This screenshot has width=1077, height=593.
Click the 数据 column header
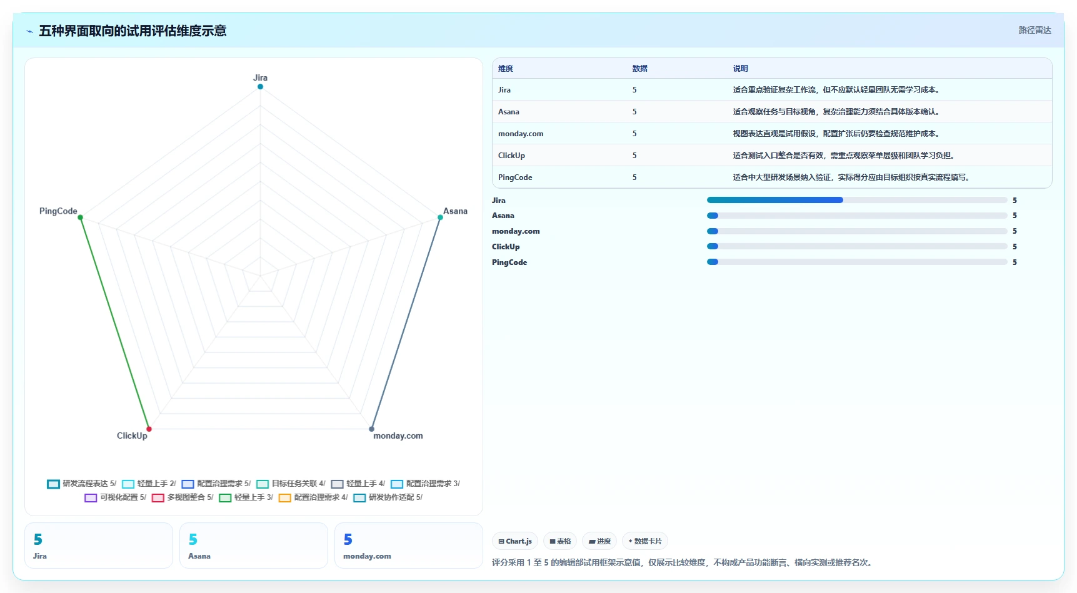coord(640,69)
